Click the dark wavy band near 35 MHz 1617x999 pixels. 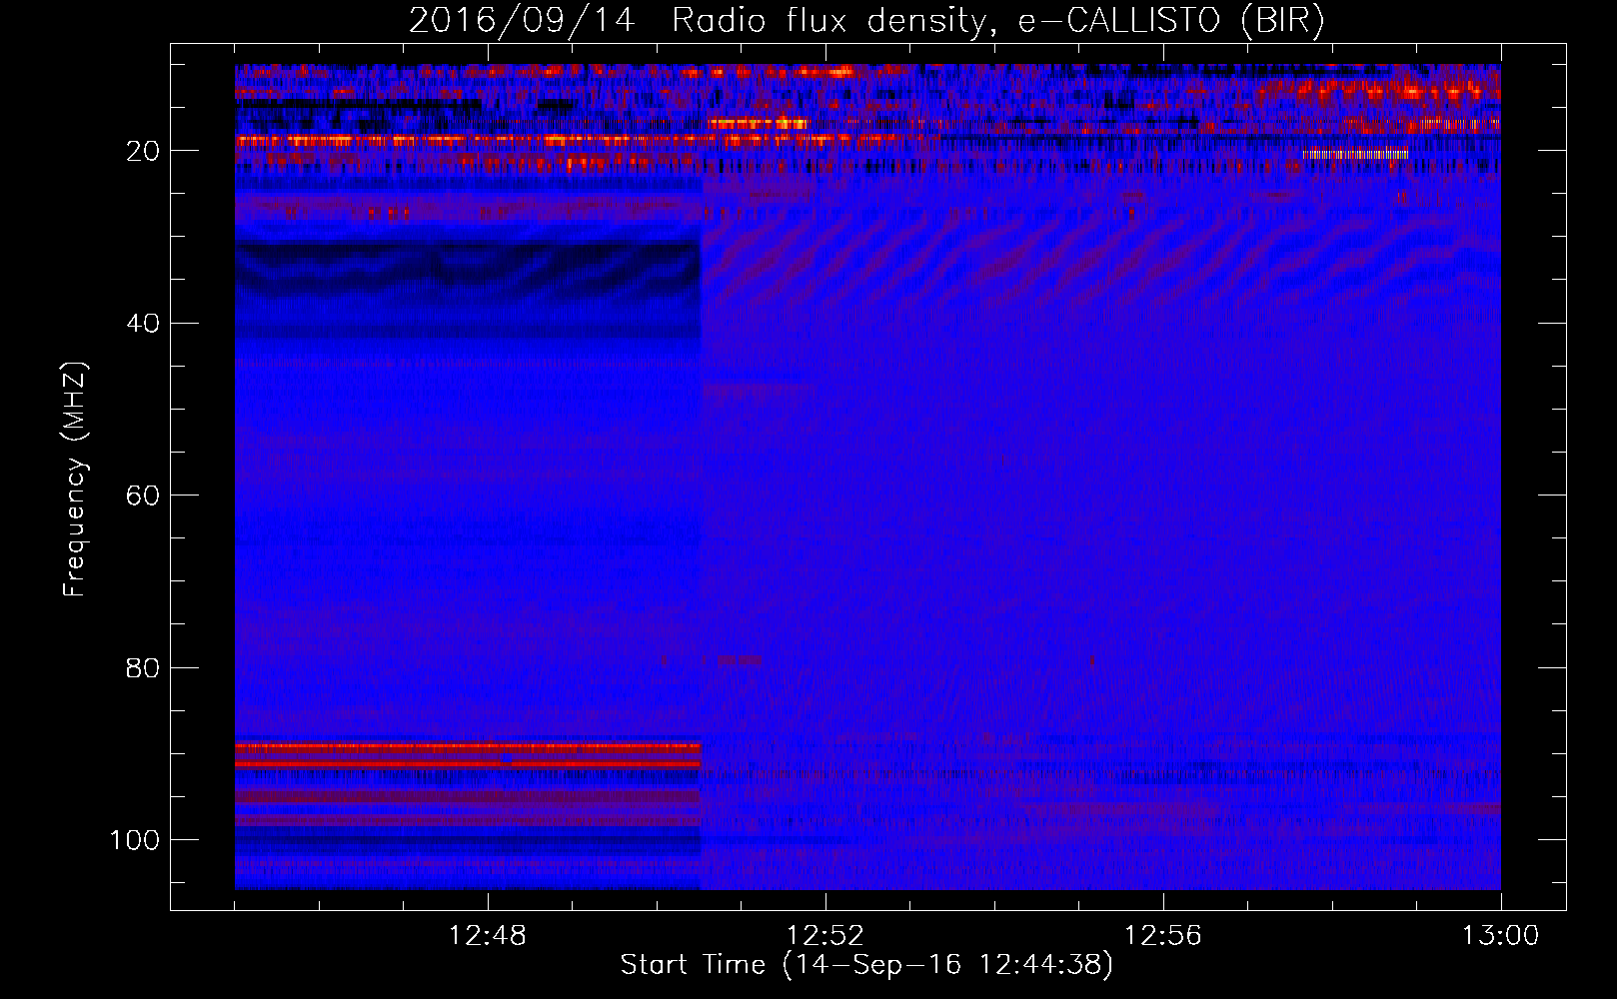(x=468, y=270)
